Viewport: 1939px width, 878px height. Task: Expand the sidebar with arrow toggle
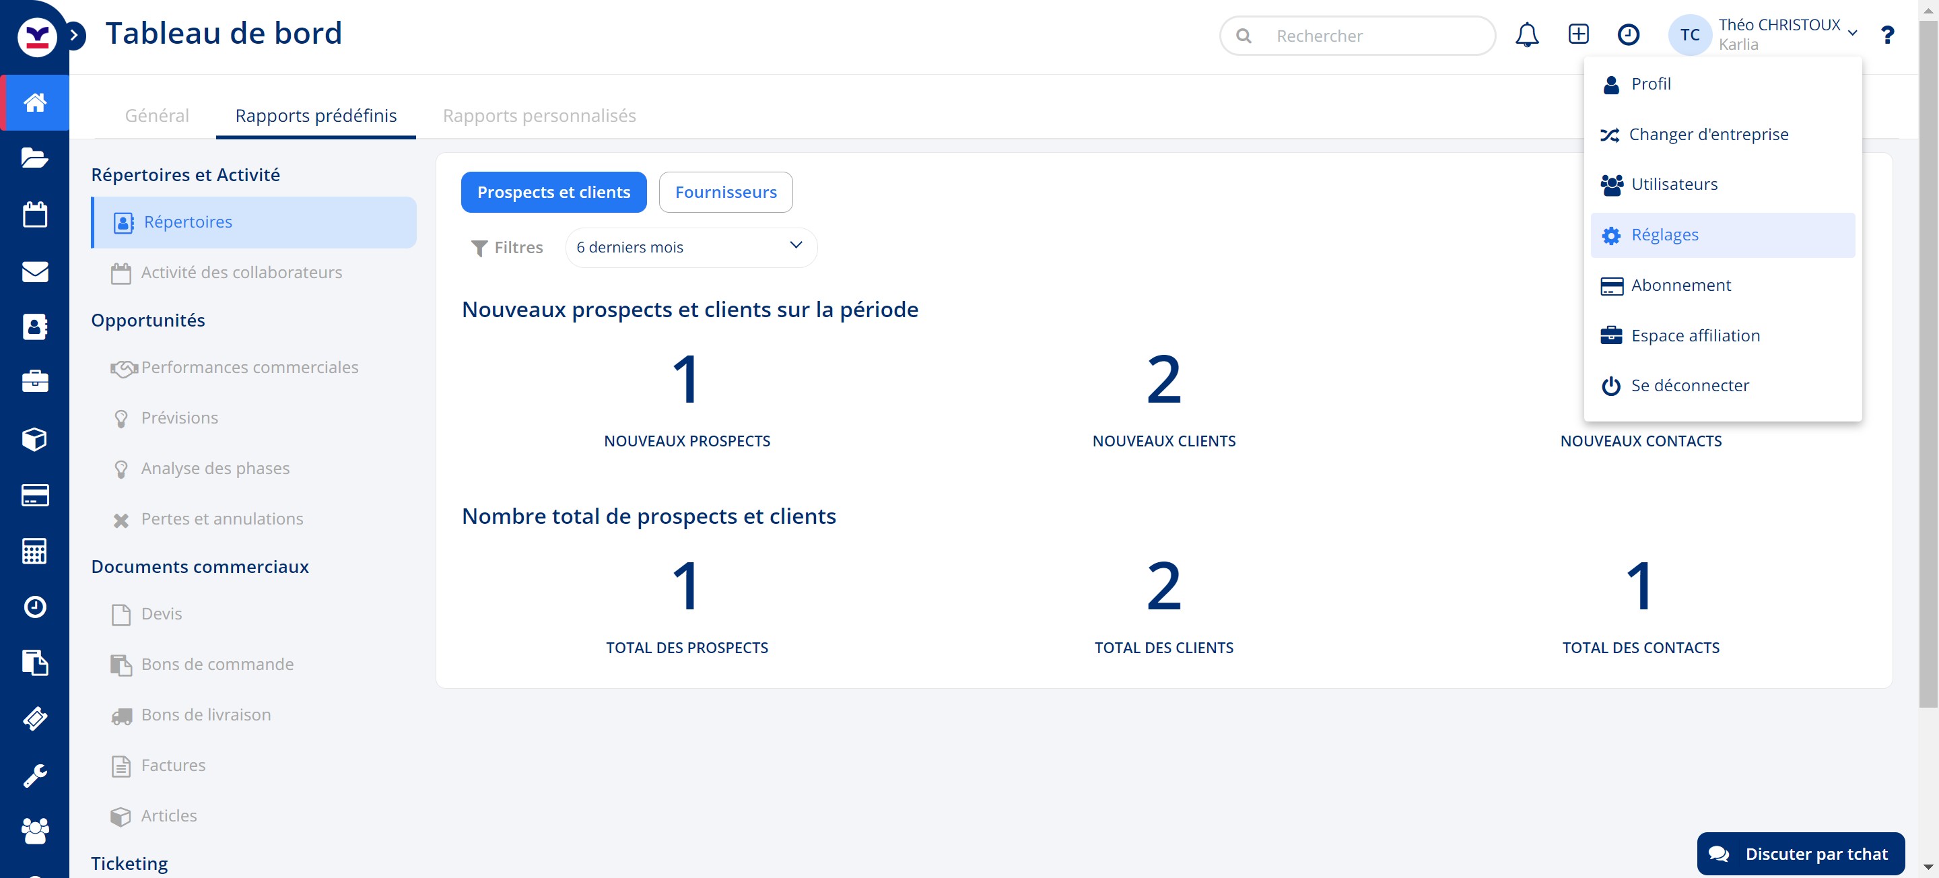point(74,34)
